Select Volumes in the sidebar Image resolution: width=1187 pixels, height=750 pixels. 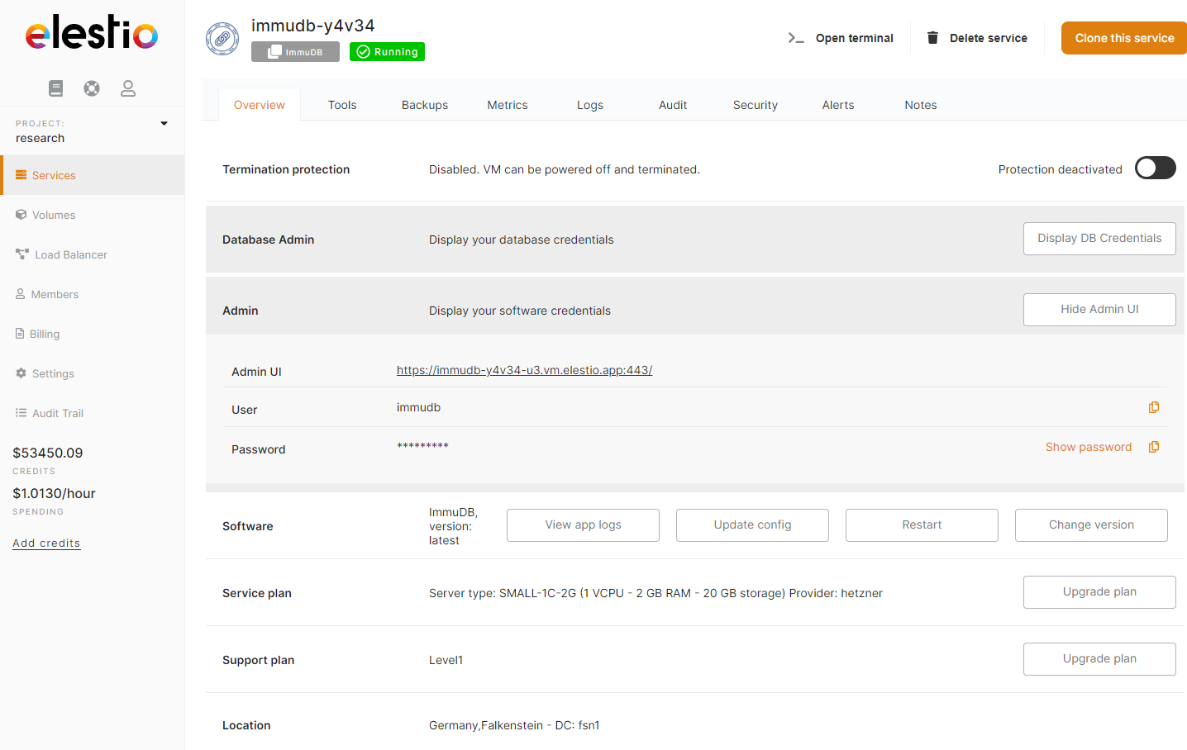point(93,215)
